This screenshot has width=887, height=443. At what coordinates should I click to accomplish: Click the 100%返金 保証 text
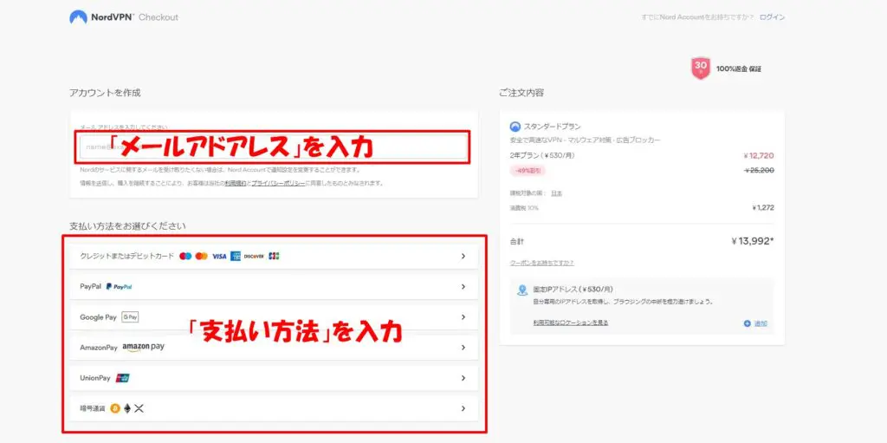coord(738,68)
